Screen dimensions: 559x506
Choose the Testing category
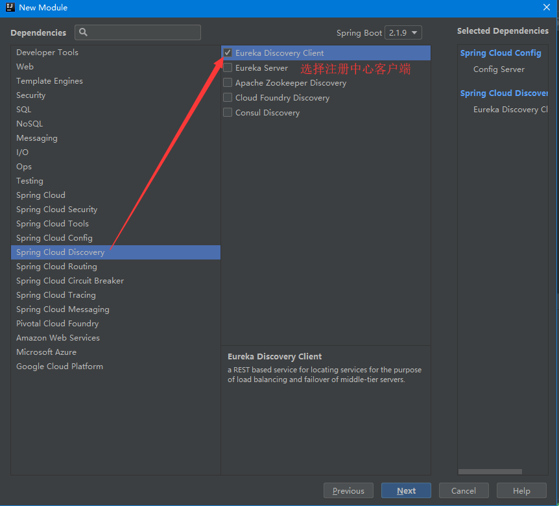click(115, 181)
